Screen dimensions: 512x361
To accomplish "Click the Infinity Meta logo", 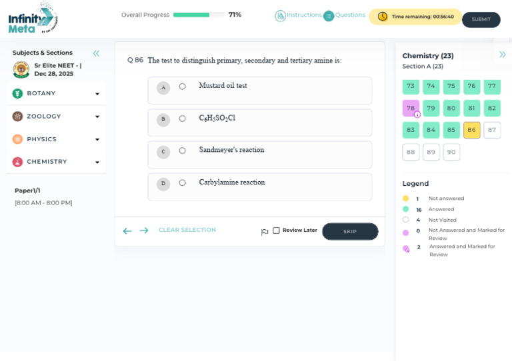I will (x=33, y=19).
